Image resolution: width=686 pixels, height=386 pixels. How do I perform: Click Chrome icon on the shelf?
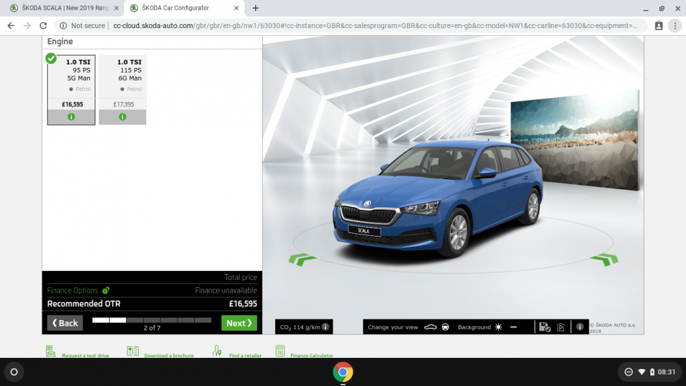point(342,372)
